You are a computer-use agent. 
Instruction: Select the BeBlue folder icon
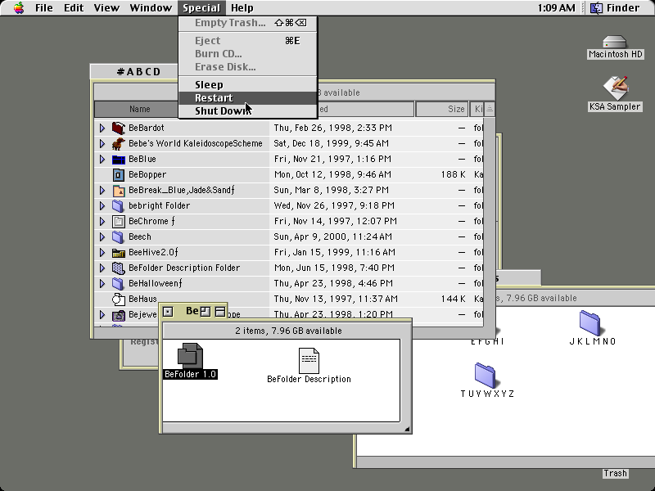(x=119, y=159)
